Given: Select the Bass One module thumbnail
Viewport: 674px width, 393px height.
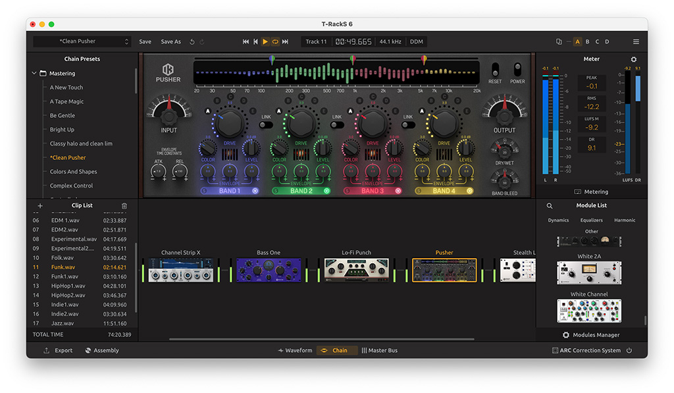Looking at the screenshot, I should tap(269, 270).
